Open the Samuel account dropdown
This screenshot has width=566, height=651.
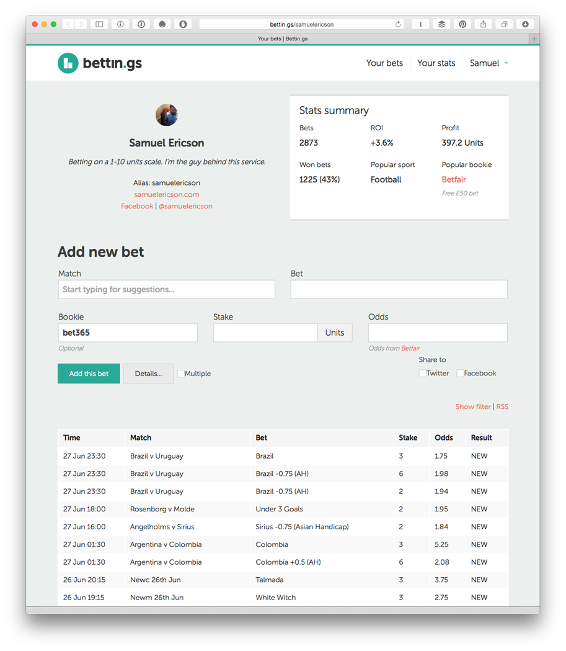(x=489, y=63)
